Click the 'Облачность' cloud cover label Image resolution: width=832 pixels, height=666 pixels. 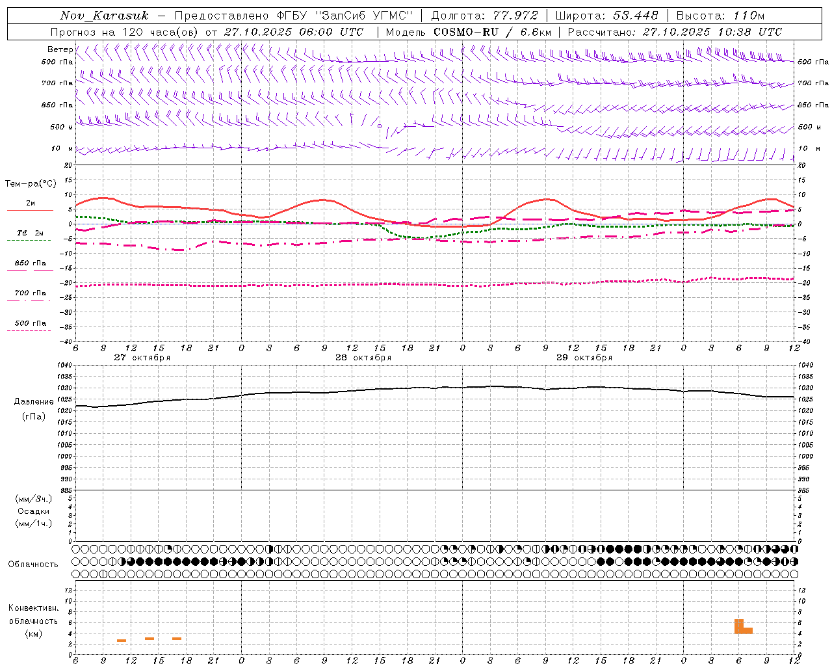click(x=33, y=564)
